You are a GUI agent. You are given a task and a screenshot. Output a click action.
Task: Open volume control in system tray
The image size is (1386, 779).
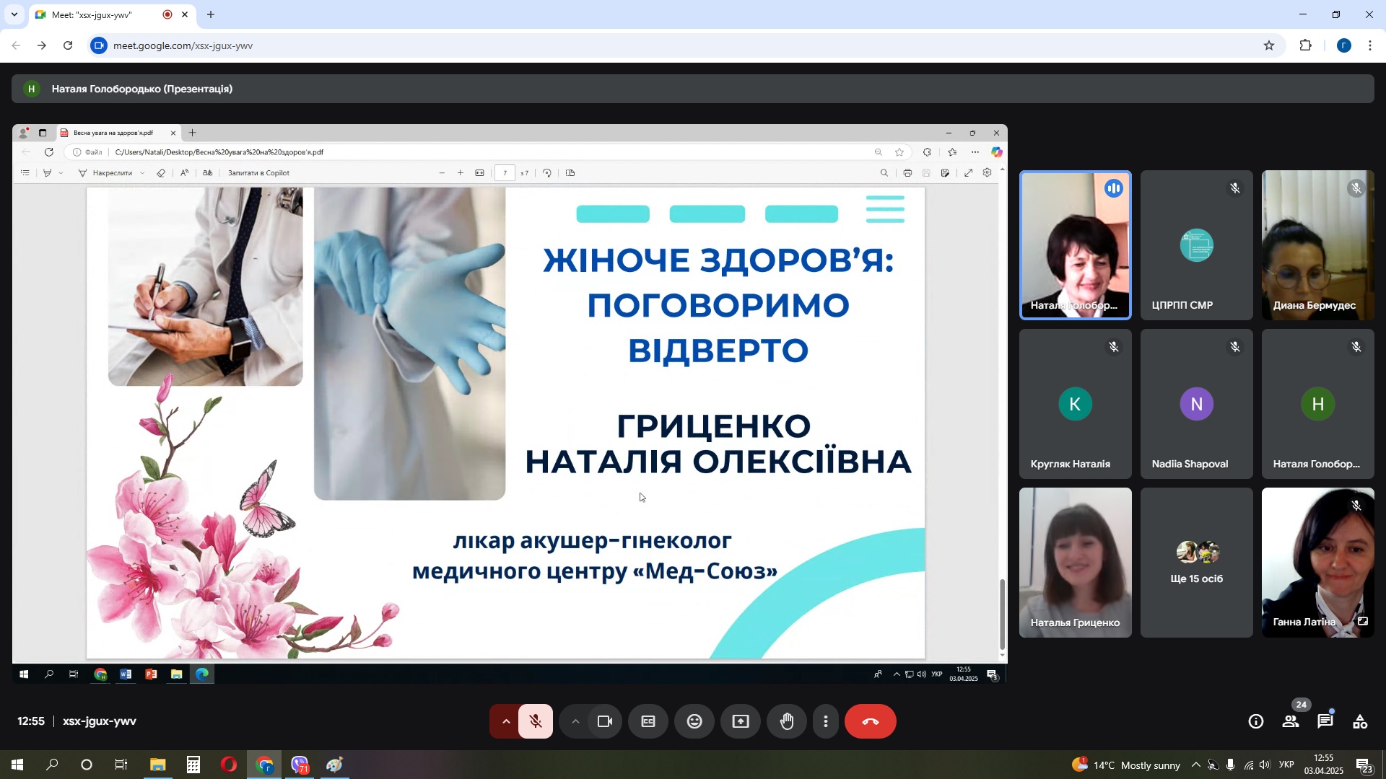(x=1265, y=765)
